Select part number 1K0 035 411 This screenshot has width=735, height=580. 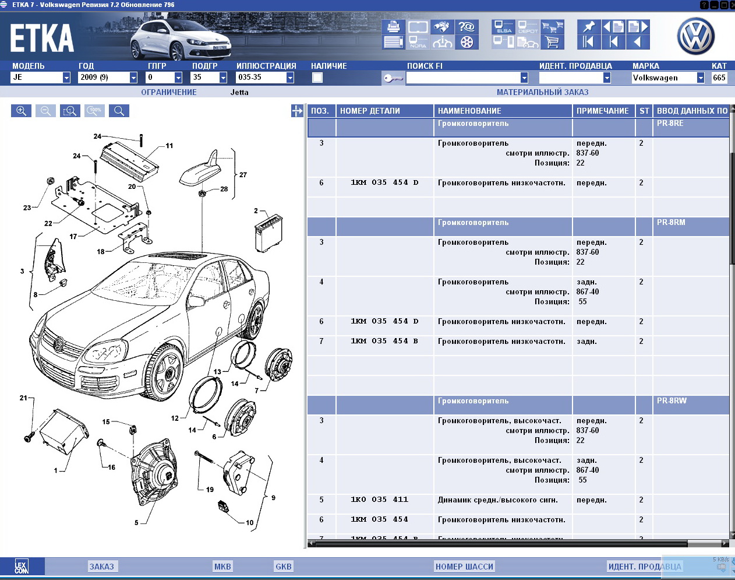(x=380, y=500)
